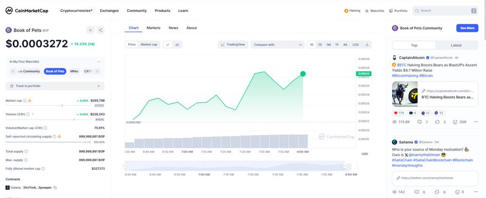486x198 pixels.
Task: Open twitter.com/mannythehitman link preview
Action: point(435,178)
